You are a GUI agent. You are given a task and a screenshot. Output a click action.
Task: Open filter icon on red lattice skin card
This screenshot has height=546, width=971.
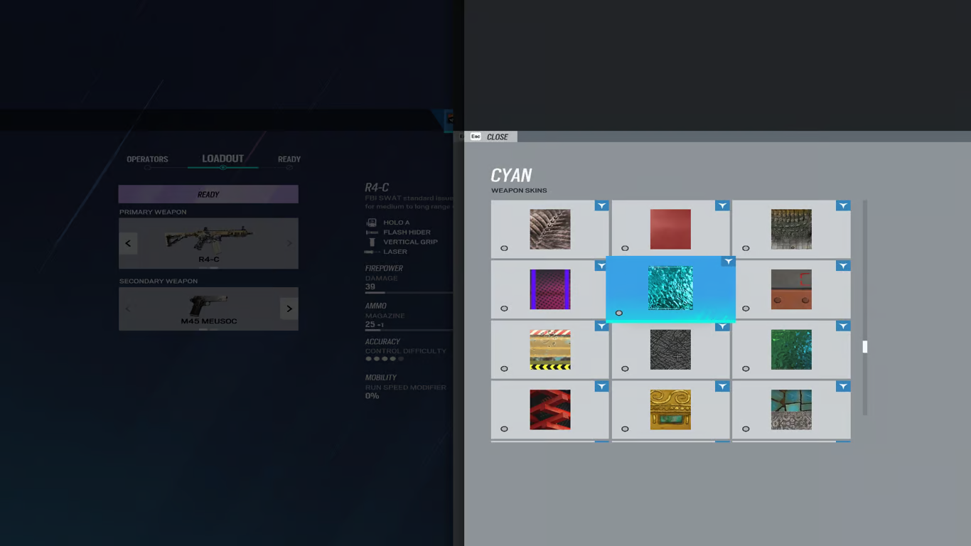[x=601, y=386]
